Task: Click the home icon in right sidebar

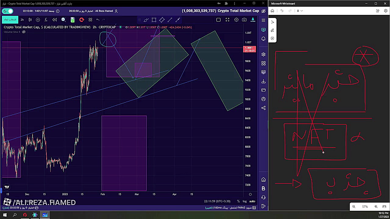Action: (x=263, y=180)
